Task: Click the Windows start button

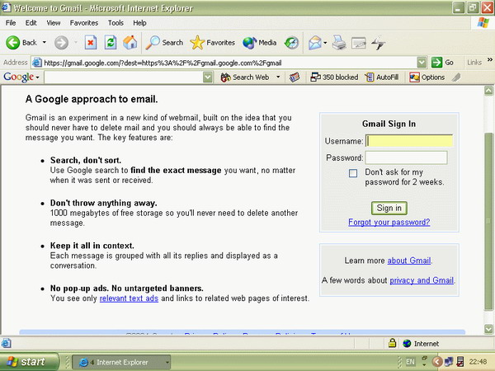Action: [29, 362]
